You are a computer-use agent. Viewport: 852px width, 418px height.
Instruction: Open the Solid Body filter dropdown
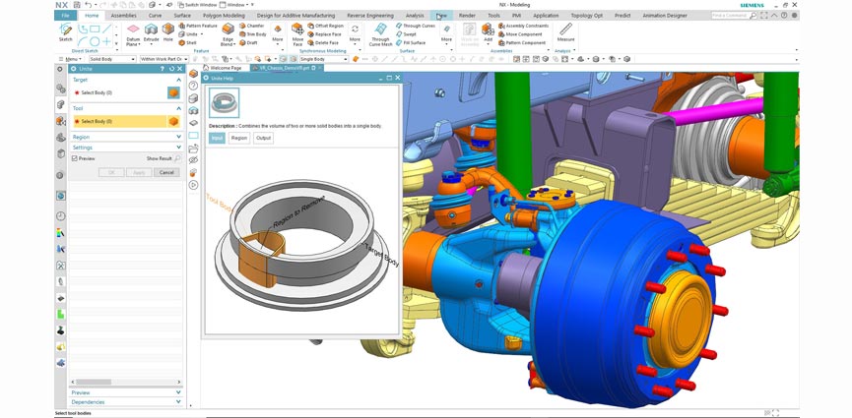[110, 59]
